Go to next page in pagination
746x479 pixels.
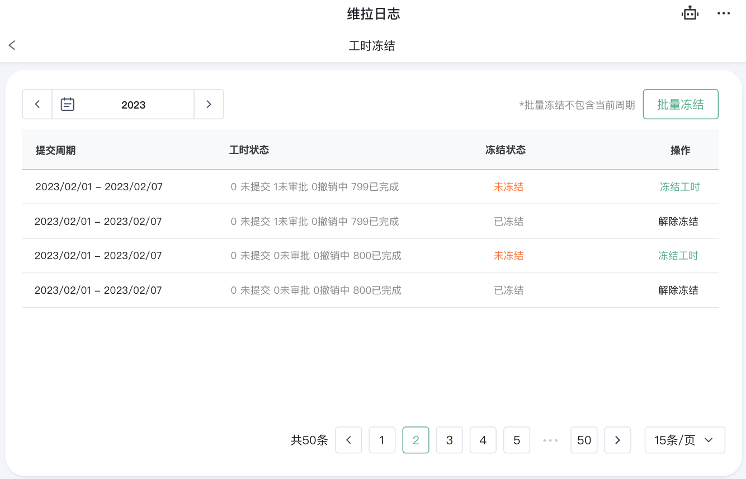point(617,440)
